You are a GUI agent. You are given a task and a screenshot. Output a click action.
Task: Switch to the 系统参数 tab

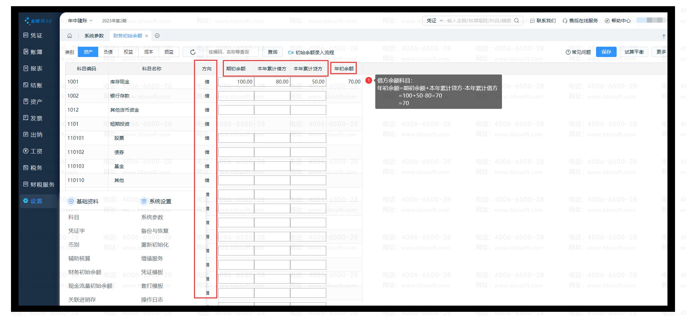(94, 36)
